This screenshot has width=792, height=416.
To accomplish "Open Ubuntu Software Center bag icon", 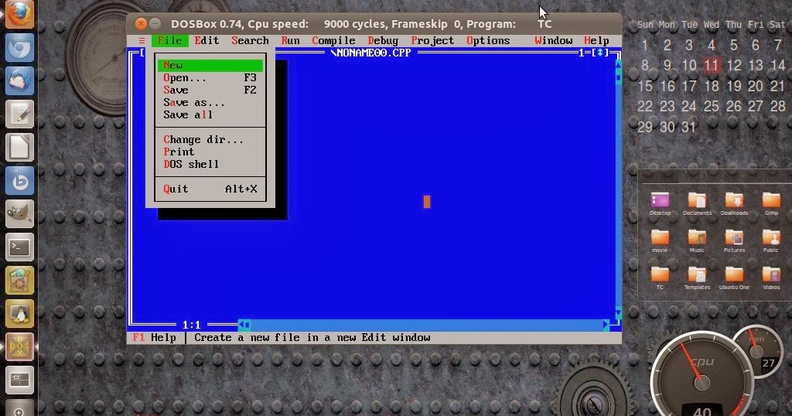I will point(19,280).
